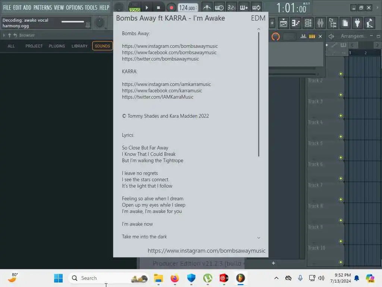The width and height of the screenshot is (382, 287).
Task: Open the OPTIONS menu
Action: 75,7
